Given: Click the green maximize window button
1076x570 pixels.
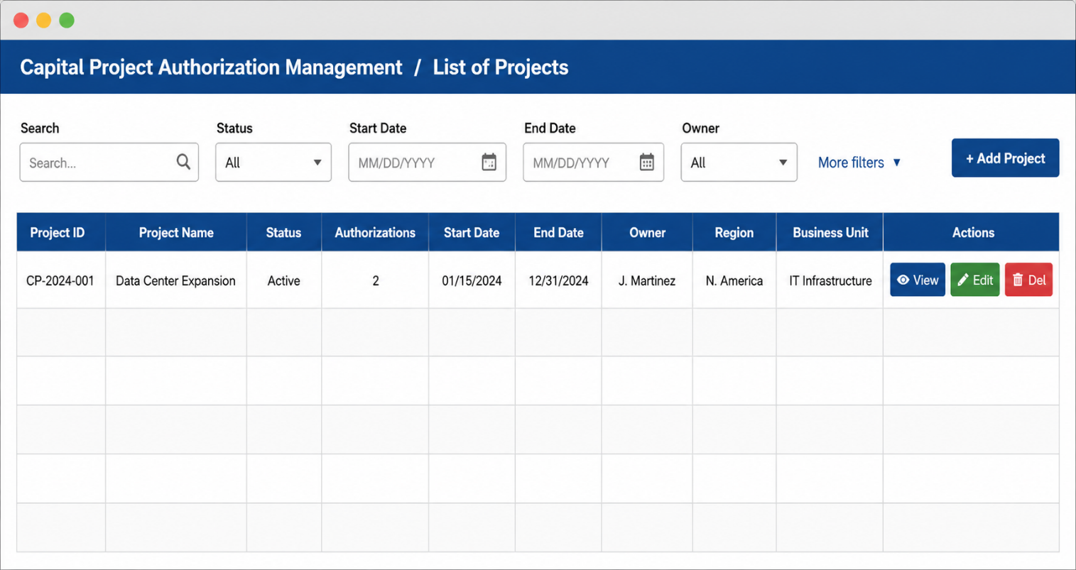Looking at the screenshot, I should 67,20.
